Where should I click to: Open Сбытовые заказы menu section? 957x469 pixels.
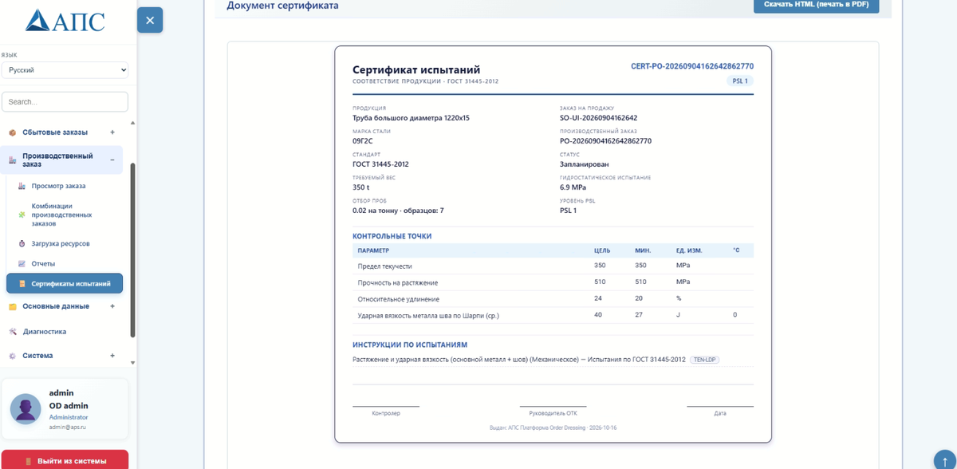(x=55, y=132)
